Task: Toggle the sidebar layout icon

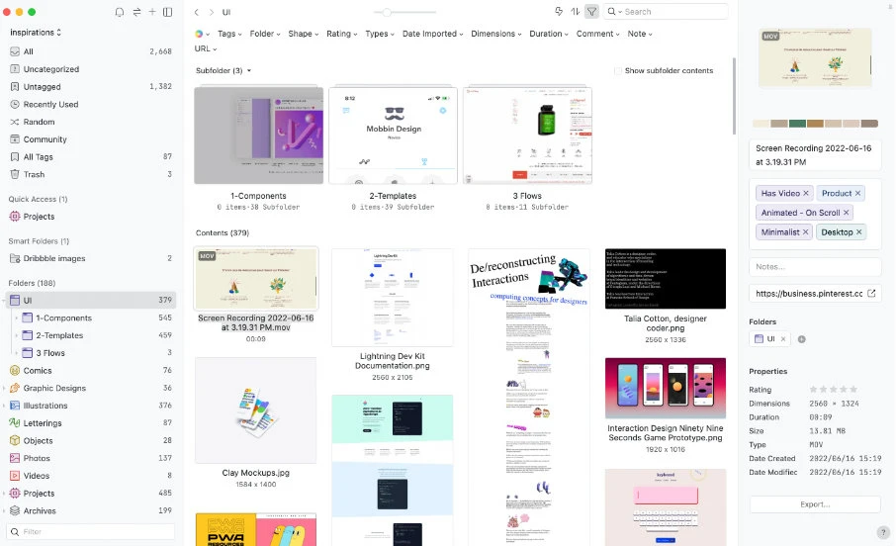Action: pos(168,12)
